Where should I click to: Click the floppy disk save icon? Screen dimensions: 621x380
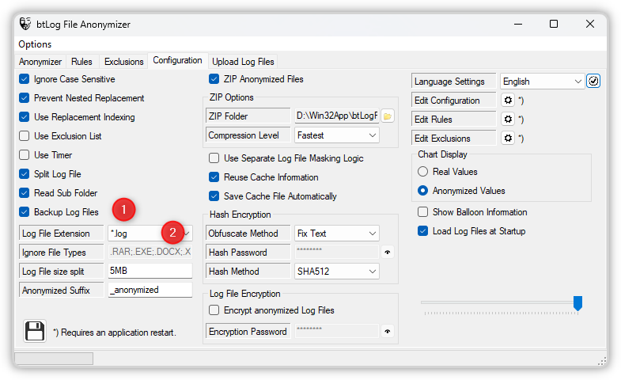[x=35, y=331]
